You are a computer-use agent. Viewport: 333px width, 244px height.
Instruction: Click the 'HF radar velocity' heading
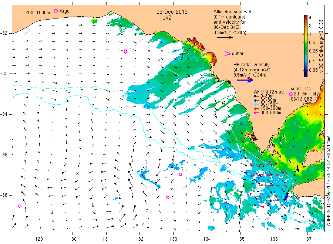(252, 65)
